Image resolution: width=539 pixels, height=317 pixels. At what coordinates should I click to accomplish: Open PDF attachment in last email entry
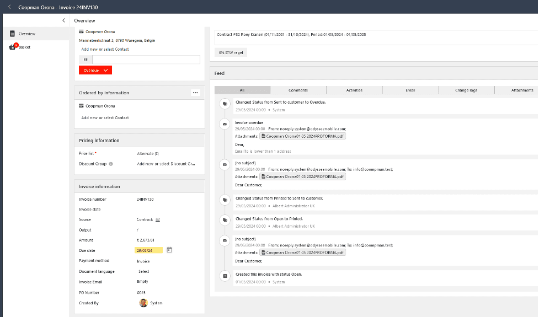click(302, 252)
